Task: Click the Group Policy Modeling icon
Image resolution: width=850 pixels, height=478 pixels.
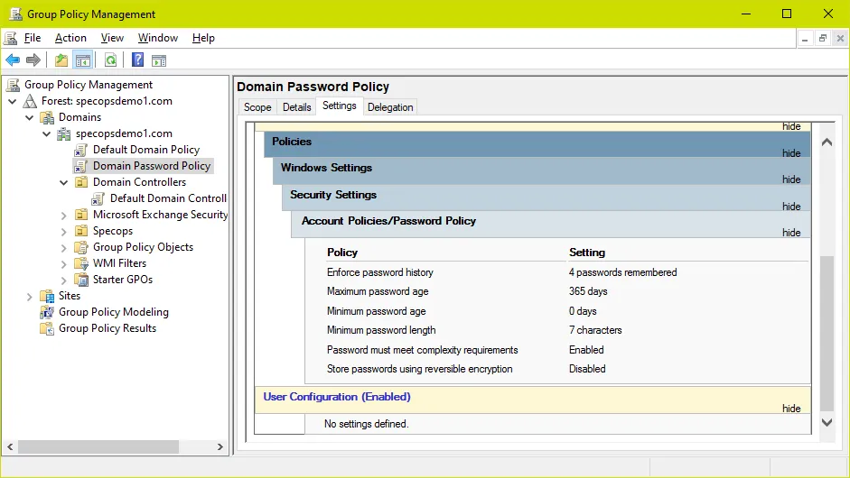Action: pyautogui.click(x=47, y=312)
